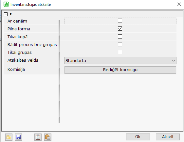This screenshot has width=184, height=142.
Task: Click the Rediģēt komisiju button
Action: pyautogui.click(x=120, y=70)
